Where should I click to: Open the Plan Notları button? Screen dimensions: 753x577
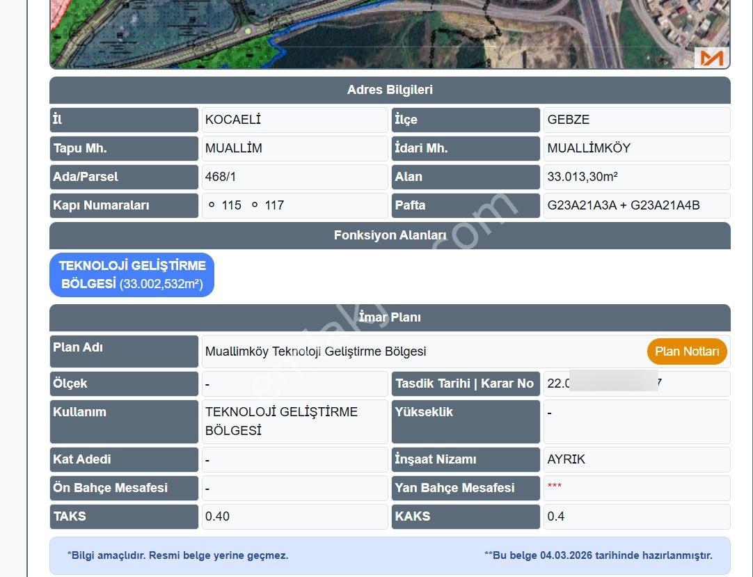(x=687, y=351)
